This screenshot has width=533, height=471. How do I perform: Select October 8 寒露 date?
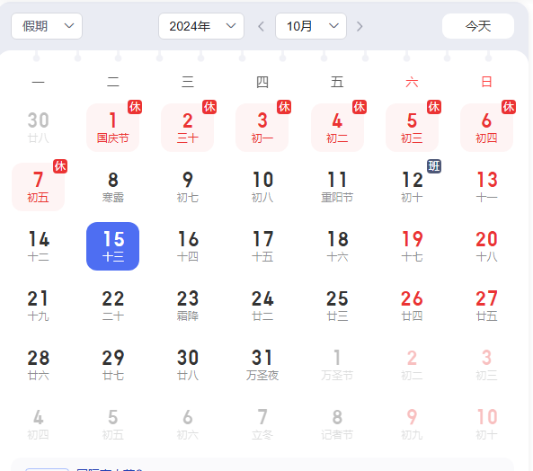pos(113,187)
